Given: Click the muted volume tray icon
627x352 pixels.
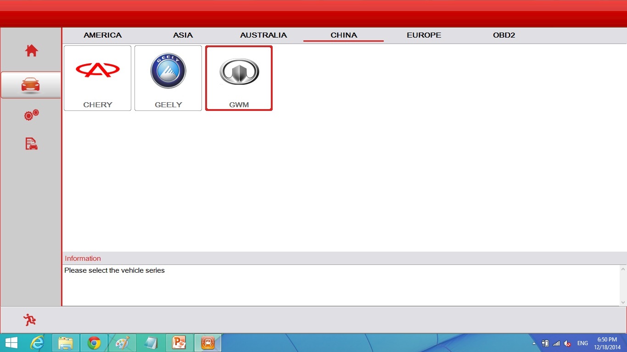Looking at the screenshot, I should [568, 343].
